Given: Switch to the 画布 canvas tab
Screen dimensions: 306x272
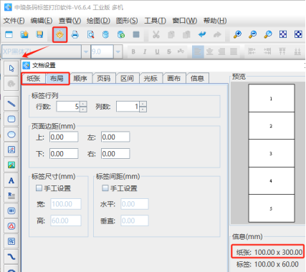Looking at the screenshot, I should tap(174, 78).
